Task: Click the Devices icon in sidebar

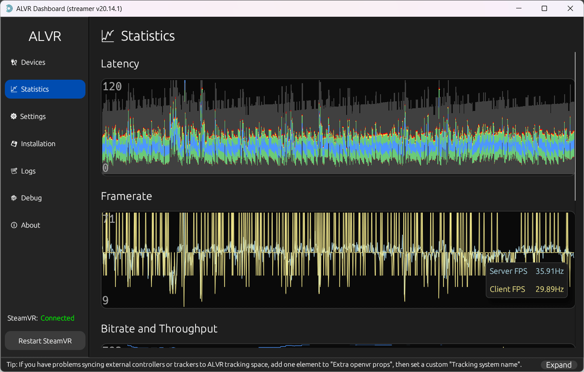Action: [x=14, y=63]
